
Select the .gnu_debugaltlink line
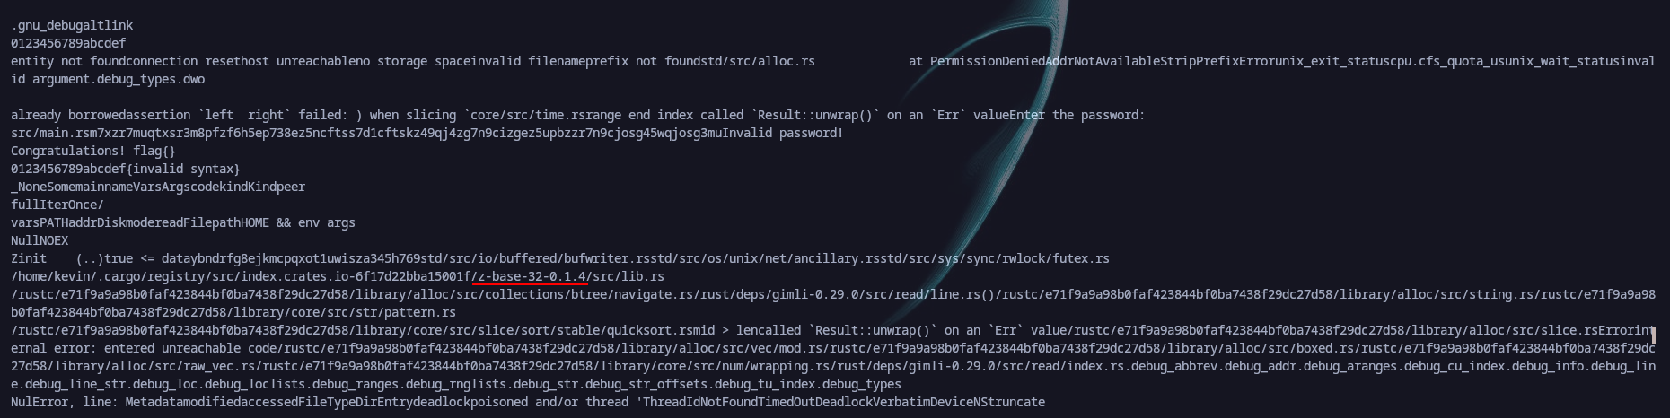[x=72, y=25]
